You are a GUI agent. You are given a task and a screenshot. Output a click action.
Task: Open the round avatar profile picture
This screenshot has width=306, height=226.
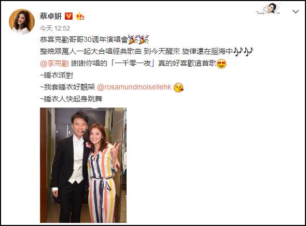click(x=22, y=22)
